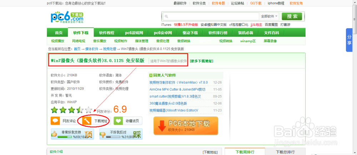
Task: Click the PC6本地下载 orange button
Action: click(186, 126)
